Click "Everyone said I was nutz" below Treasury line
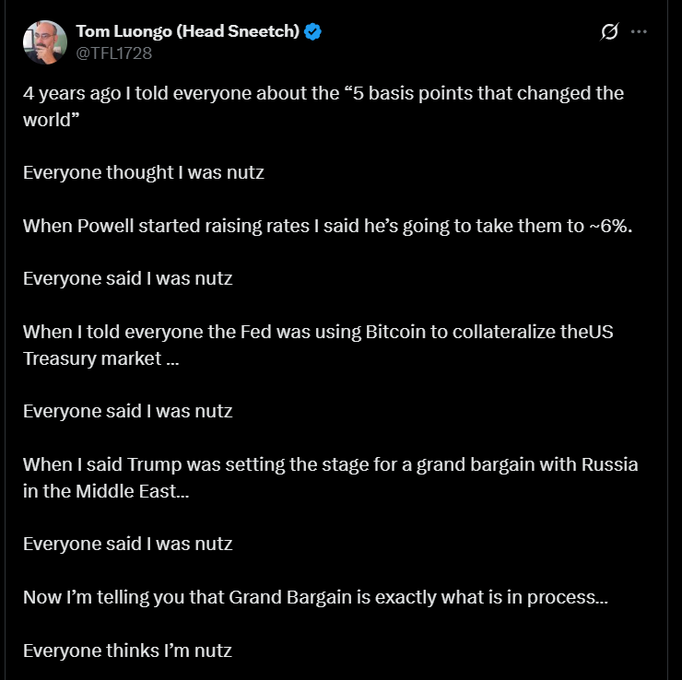682x680 pixels. click(x=128, y=411)
